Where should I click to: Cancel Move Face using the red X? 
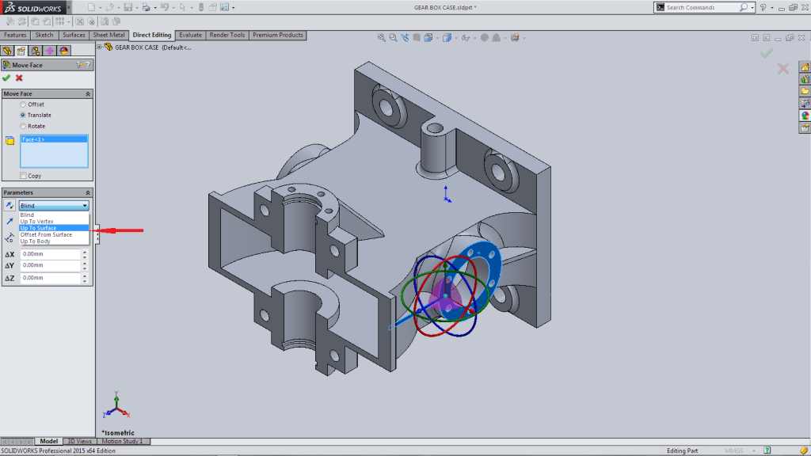pos(19,78)
